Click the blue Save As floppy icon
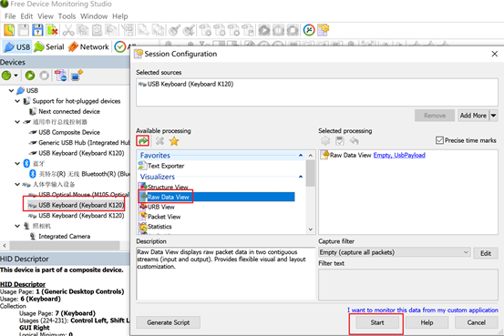This screenshot has width=504, height=336. tap(37, 30)
